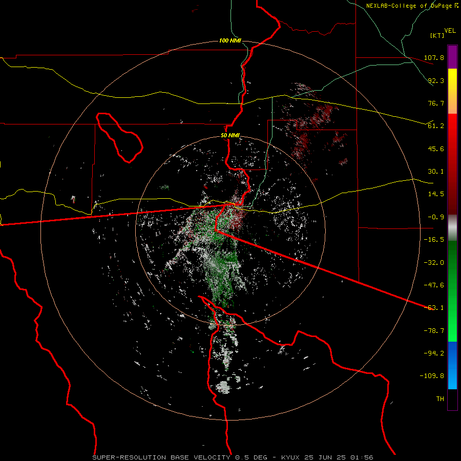
Task: Click the -0.9 legend value
Action: tap(436, 217)
